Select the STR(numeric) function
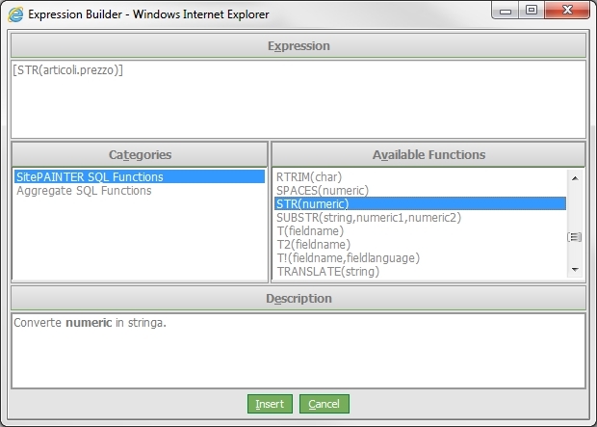 (x=312, y=204)
